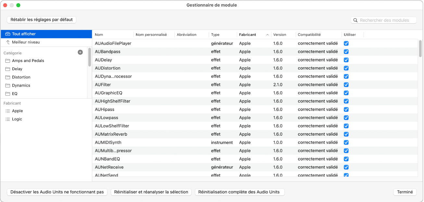Click the list icon next to Logic fabricant
424x202 pixels.
click(x=7, y=119)
